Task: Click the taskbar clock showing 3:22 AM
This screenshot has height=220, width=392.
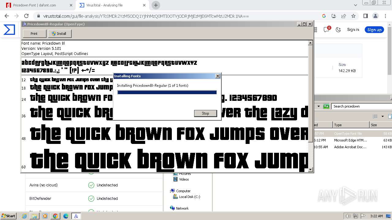Action: pos(376,216)
